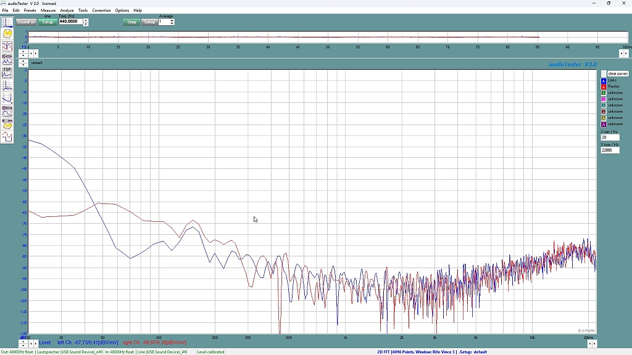This screenshot has height=355, width=632.
Task: Click the spectrum bottom-right left arrow
Action: point(589,344)
